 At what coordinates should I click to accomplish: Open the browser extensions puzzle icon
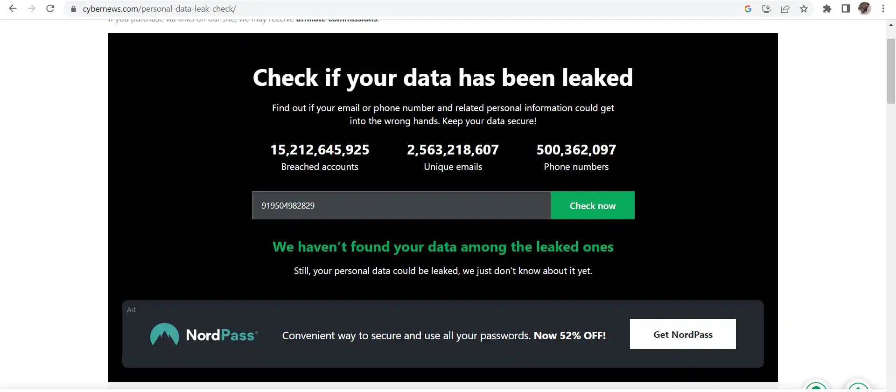coord(827,9)
